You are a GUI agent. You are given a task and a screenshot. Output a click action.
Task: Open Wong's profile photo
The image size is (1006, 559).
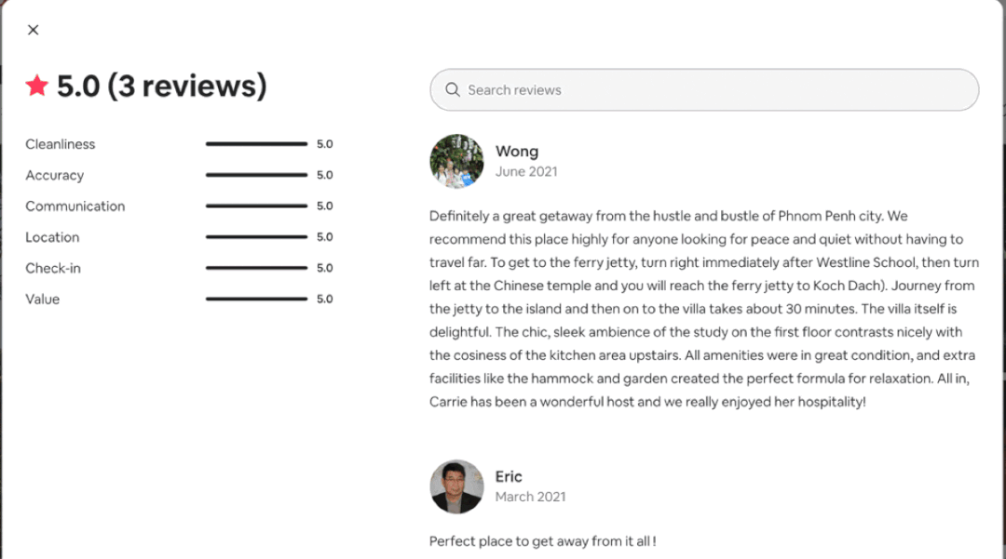(456, 161)
